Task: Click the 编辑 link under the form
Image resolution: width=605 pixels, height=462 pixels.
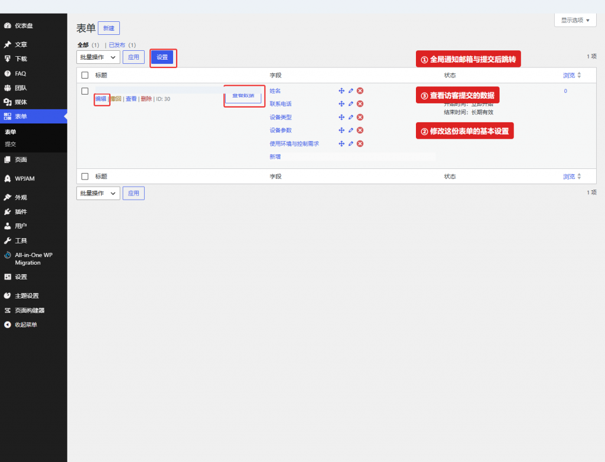Action: [x=100, y=99]
